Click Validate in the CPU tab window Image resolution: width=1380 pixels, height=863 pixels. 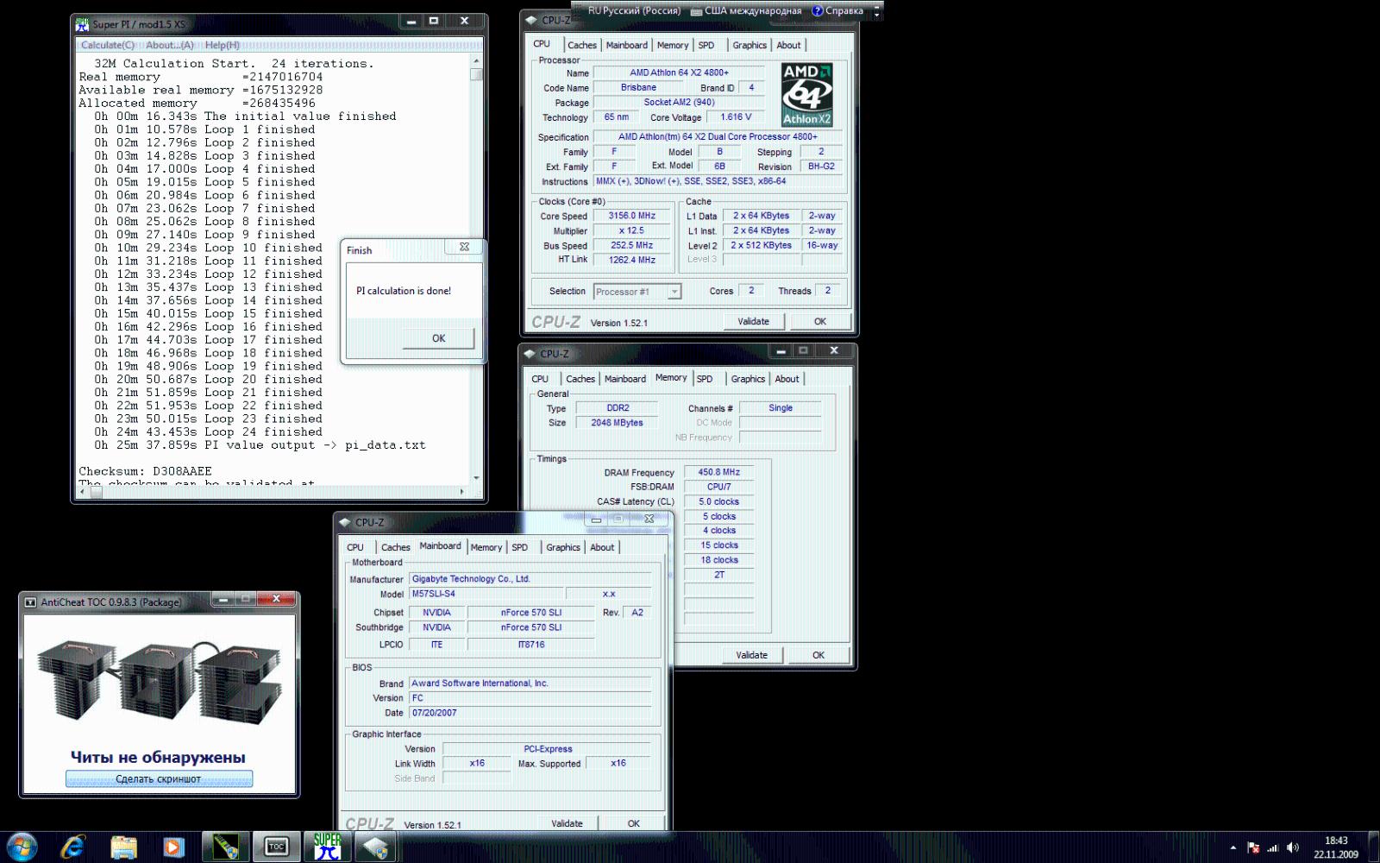click(753, 321)
